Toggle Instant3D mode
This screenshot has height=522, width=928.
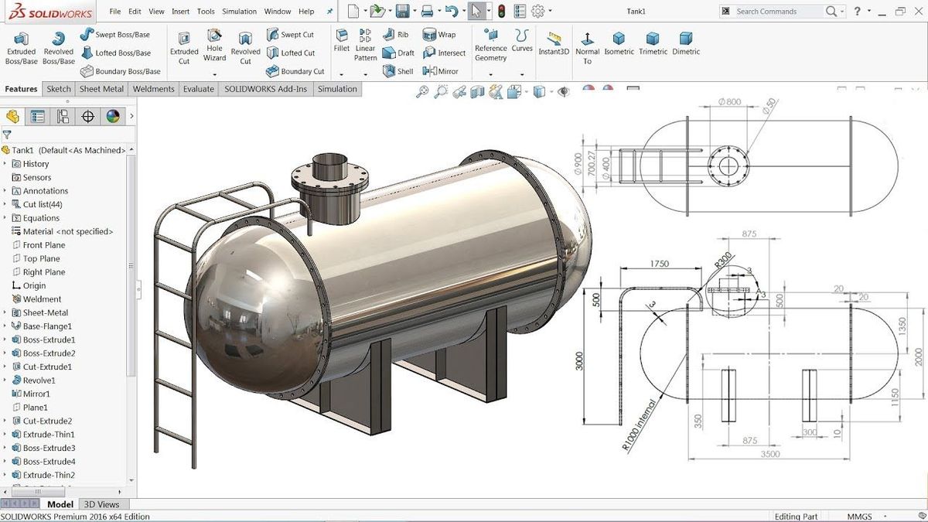click(554, 43)
